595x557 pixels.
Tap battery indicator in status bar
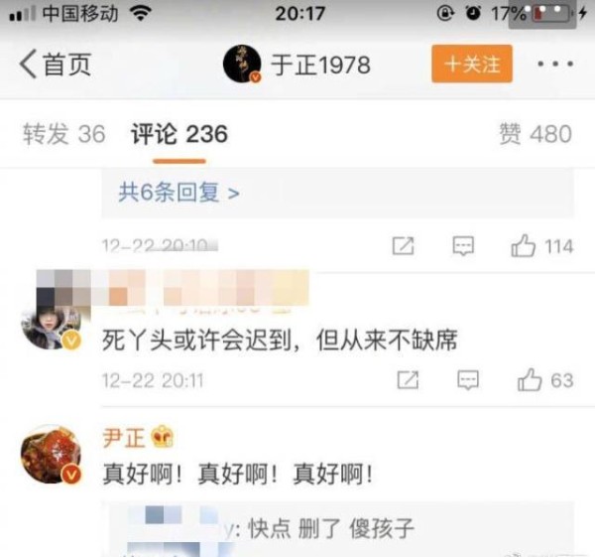coord(552,14)
